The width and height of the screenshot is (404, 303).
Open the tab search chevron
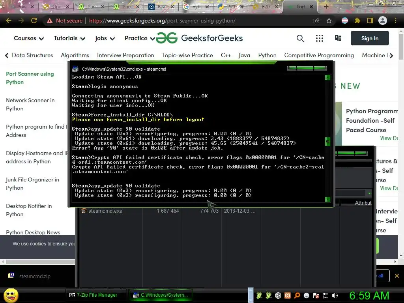click(x=357, y=6)
